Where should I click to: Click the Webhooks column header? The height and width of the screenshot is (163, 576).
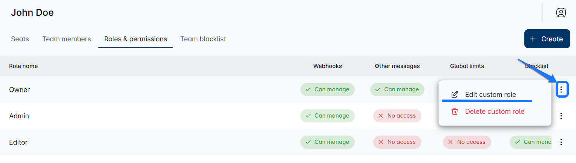click(x=327, y=66)
